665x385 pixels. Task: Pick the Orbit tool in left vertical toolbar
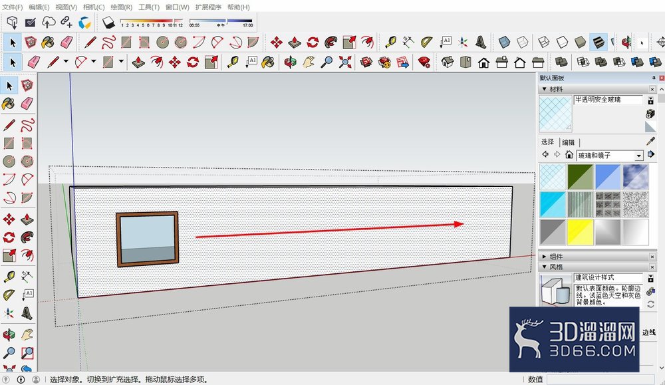pos(9,335)
